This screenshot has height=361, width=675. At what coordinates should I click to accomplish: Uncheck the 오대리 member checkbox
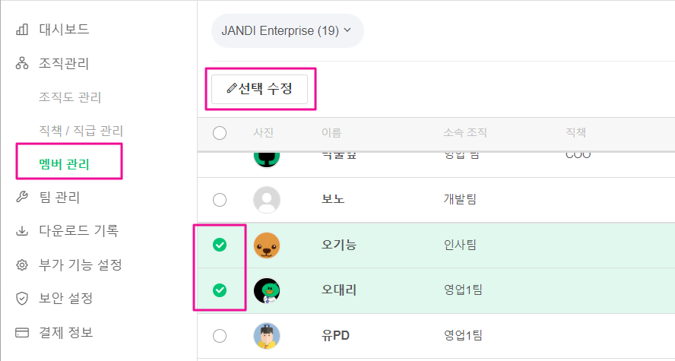tap(220, 290)
